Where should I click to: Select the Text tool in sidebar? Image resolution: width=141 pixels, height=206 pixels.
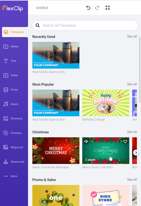[x=14, y=61]
